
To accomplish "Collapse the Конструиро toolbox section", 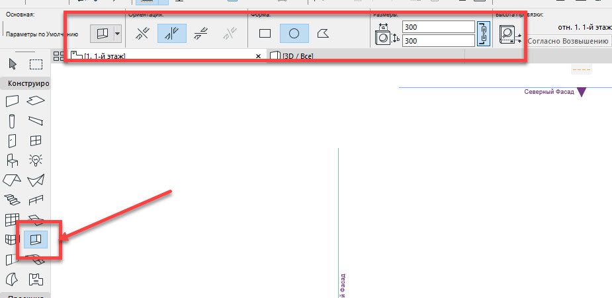I will [25, 84].
